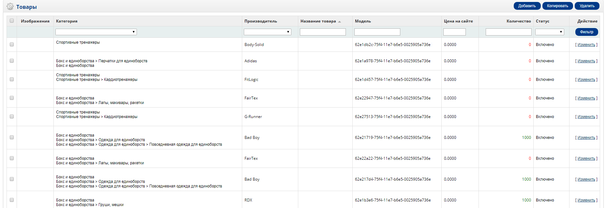Click the sort arrow next to Название товара

tap(339, 22)
